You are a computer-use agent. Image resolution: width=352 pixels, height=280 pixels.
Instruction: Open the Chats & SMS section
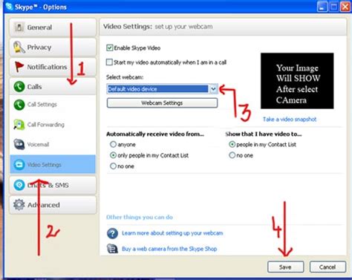[53, 185]
